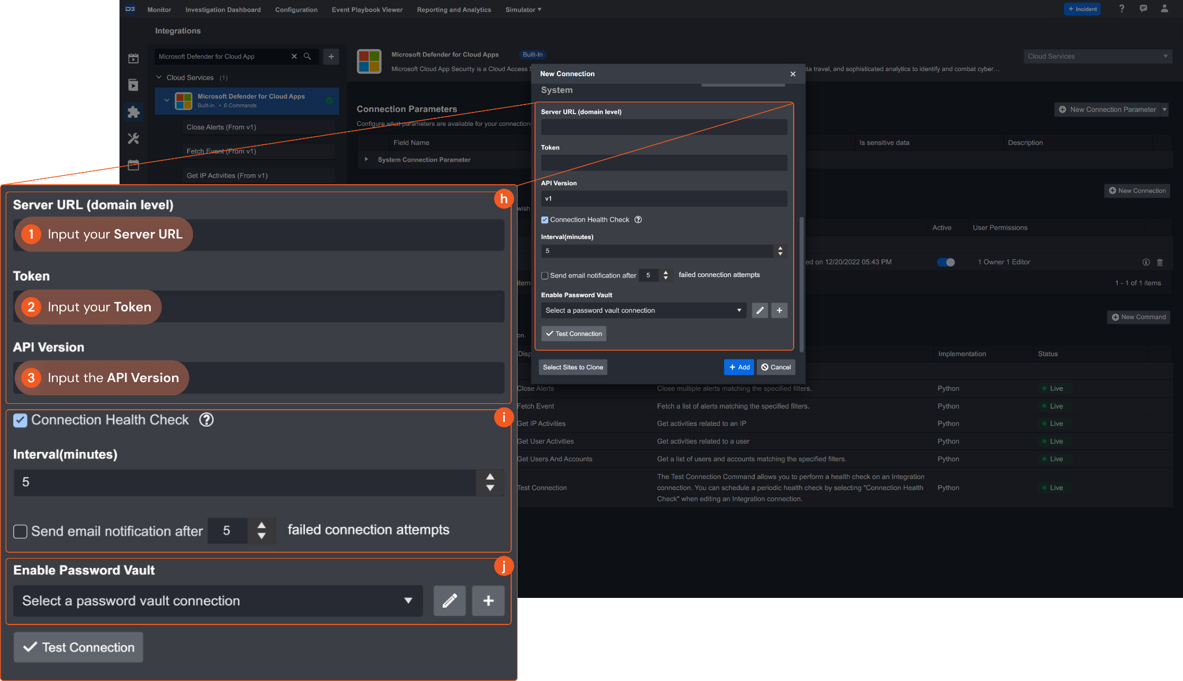
Task: Open the Configuration menu
Action: pyautogui.click(x=296, y=10)
